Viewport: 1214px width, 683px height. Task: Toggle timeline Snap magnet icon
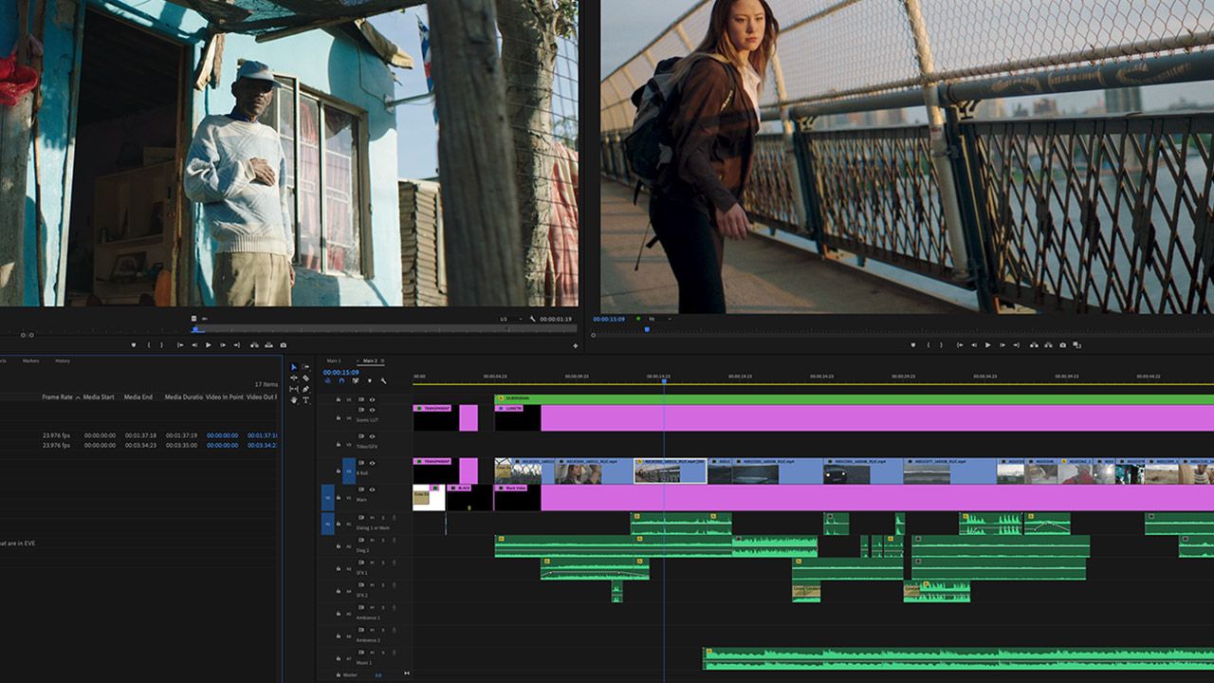341,380
